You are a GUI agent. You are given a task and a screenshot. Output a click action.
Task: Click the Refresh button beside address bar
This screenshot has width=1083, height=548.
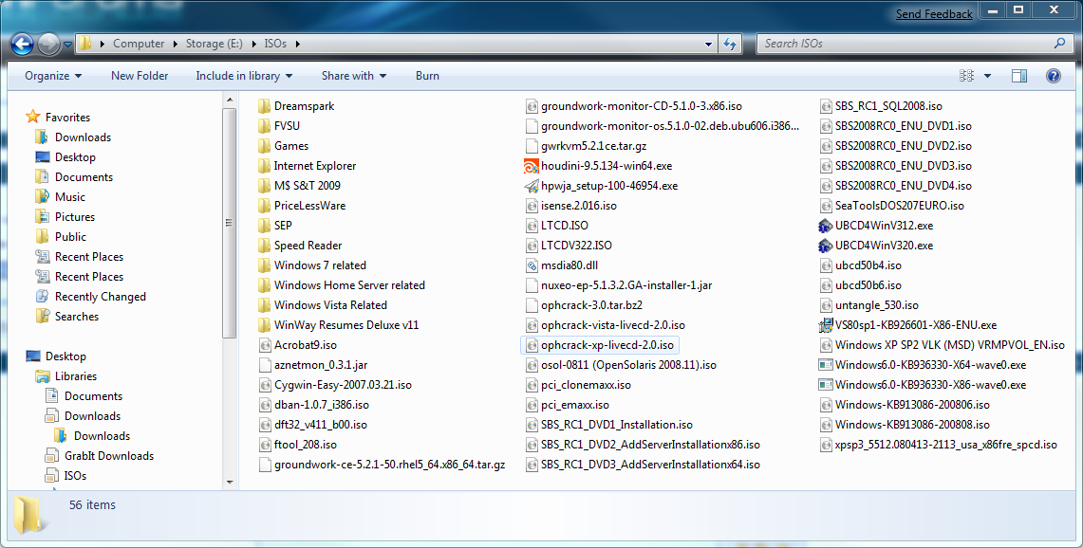pyautogui.click(x=730, y=44)
